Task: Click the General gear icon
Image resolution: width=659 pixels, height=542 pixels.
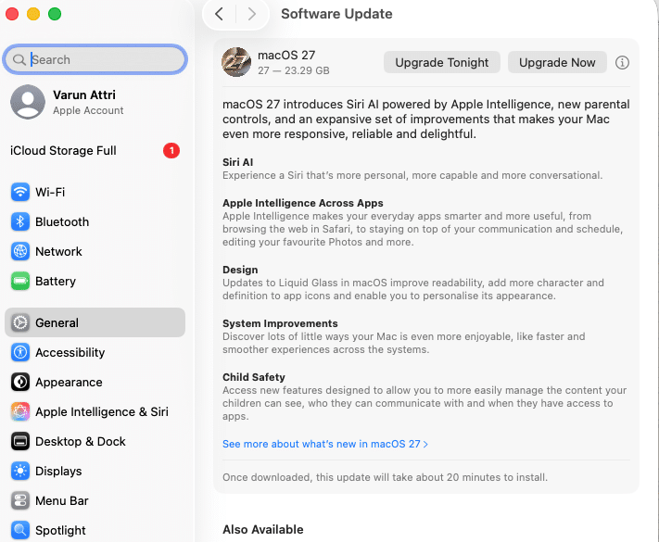Action: tap(20, 322)
